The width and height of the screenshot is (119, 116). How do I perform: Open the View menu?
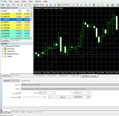(11, 1)
